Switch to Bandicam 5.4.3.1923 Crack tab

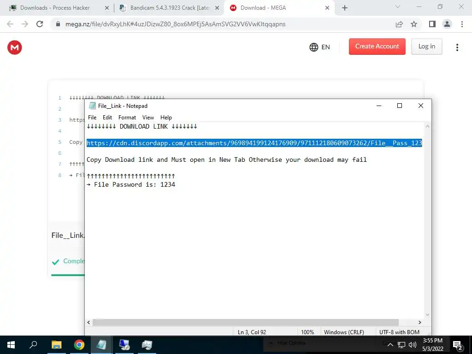tap(169, 8)
